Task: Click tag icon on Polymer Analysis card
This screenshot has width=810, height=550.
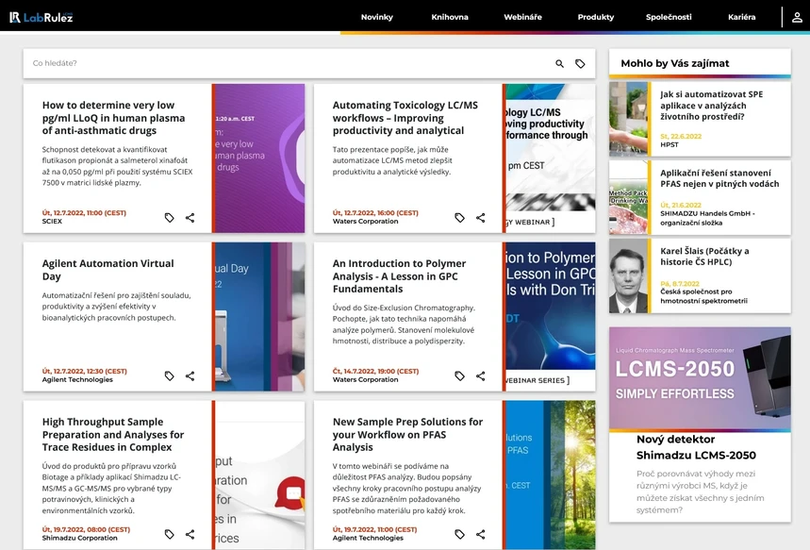Action: [x=460, y=375]
